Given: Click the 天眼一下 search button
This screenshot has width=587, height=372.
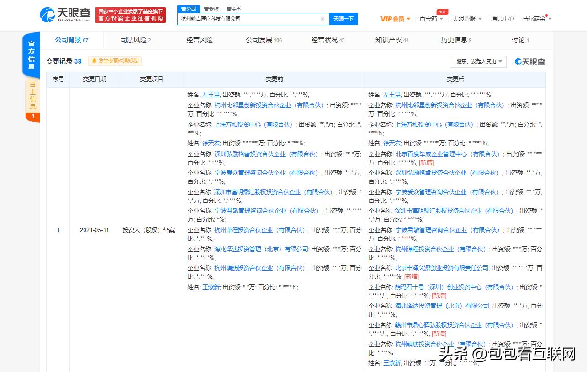Looking at the screenshot, I should point(344,19).
